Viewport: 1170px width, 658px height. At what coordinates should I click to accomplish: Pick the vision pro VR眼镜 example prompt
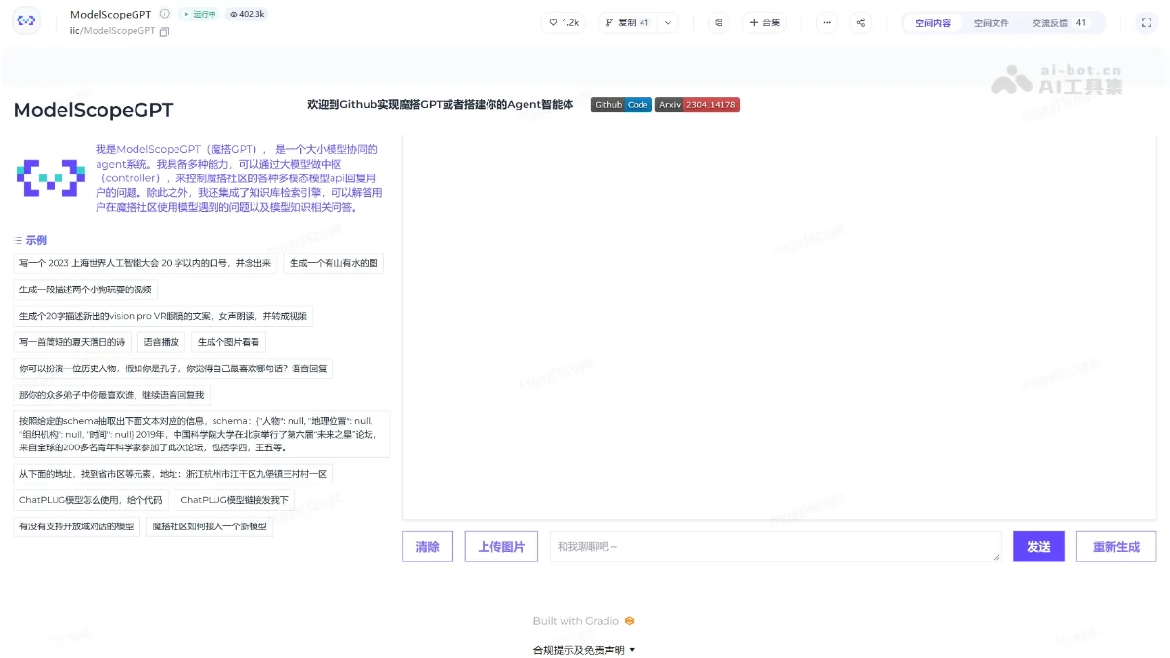click(x=164, y=316)
